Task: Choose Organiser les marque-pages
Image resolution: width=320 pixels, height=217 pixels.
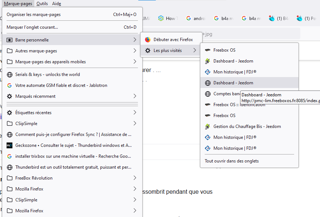Action: (72, 15)
